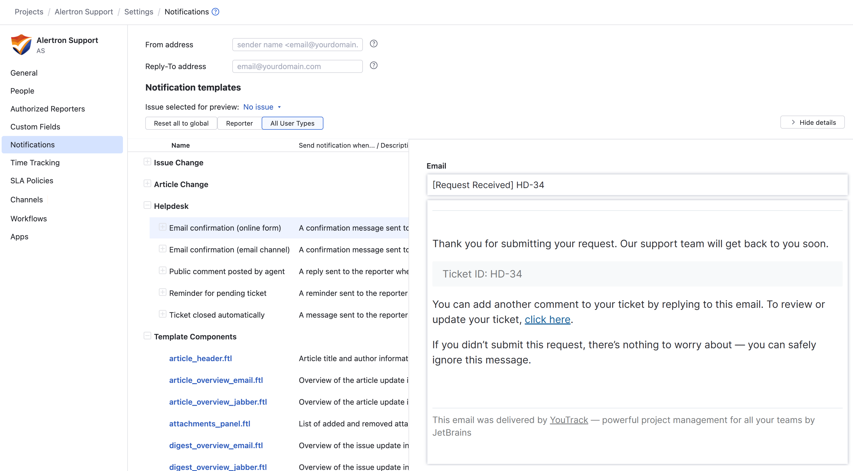Expand Email confirmation (online form) row

point(163,227)
